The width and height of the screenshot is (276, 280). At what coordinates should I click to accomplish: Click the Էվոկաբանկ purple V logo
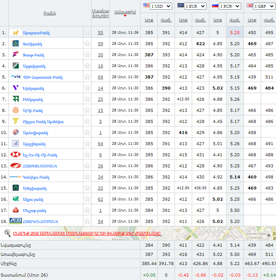[16, 88]
